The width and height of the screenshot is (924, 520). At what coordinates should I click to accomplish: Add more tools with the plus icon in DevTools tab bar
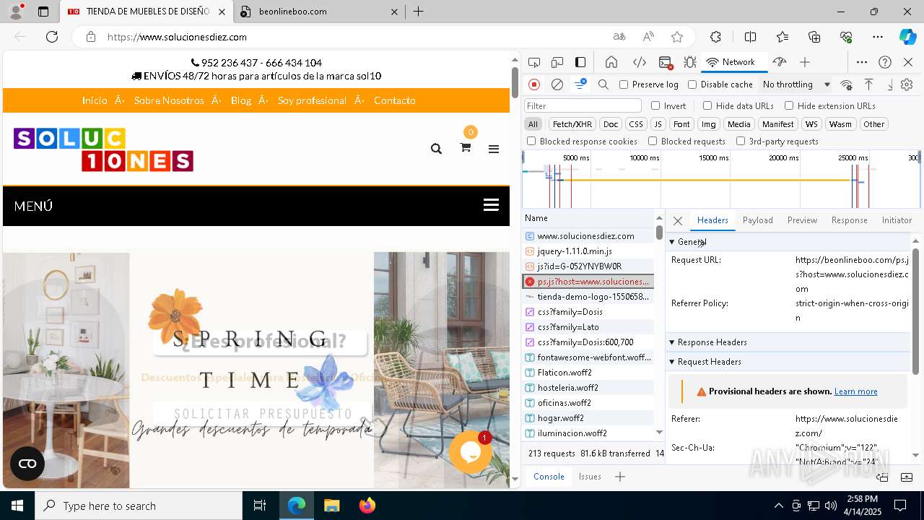pyautogui.click(x=805, y=62)
